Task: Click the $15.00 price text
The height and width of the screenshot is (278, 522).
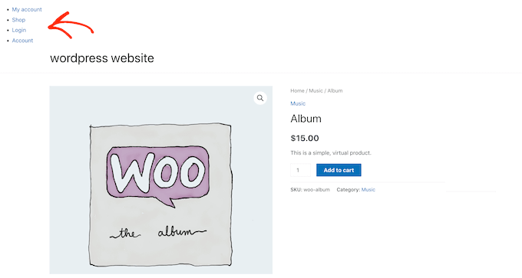Action: pyautogui.click(x=305, y=138)
